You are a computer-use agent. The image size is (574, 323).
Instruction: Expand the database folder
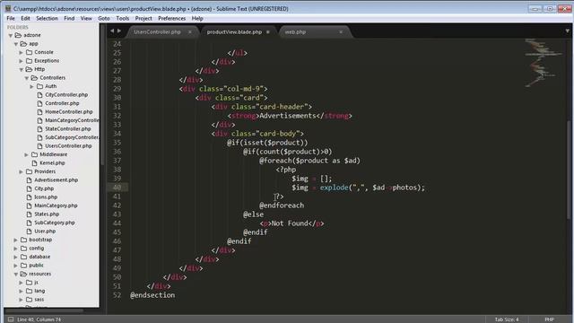pos(16,258)
